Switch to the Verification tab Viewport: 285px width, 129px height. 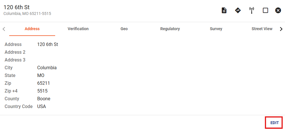point(78,29)
